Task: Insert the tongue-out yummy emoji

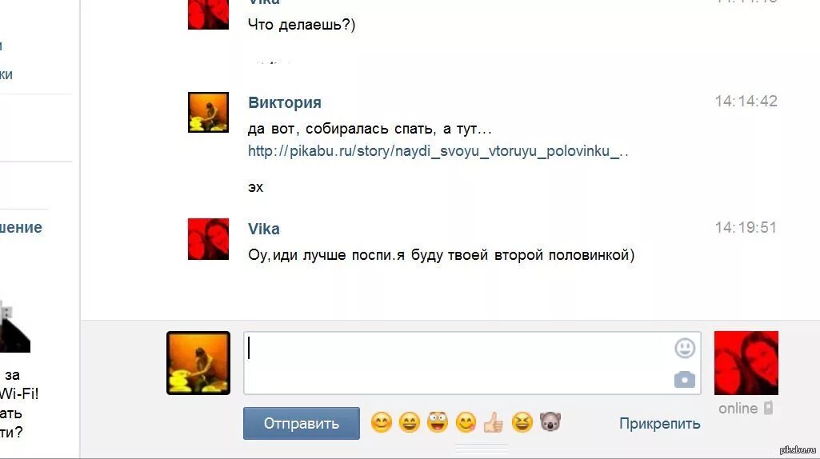Action: (466, 422)
